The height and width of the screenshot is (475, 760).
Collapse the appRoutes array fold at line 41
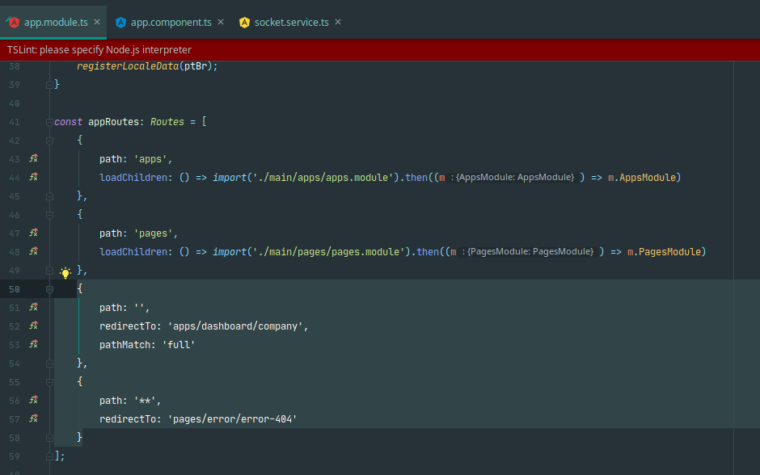[x=49, y=122]
